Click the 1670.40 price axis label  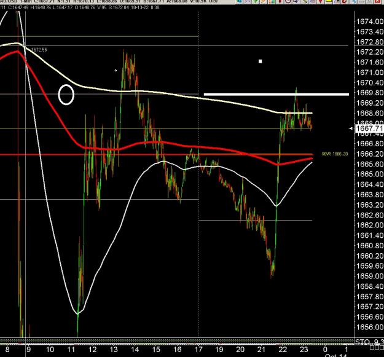click(369, 83)
